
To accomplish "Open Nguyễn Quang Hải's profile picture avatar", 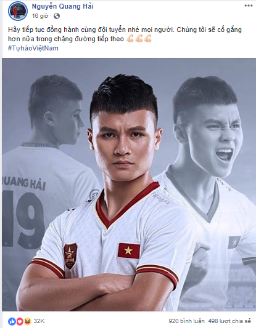I will [x=18, y=11].
